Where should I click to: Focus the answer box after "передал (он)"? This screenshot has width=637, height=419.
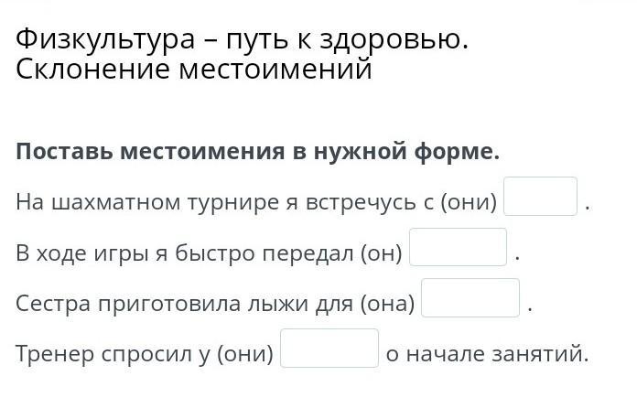click(458, 248)
